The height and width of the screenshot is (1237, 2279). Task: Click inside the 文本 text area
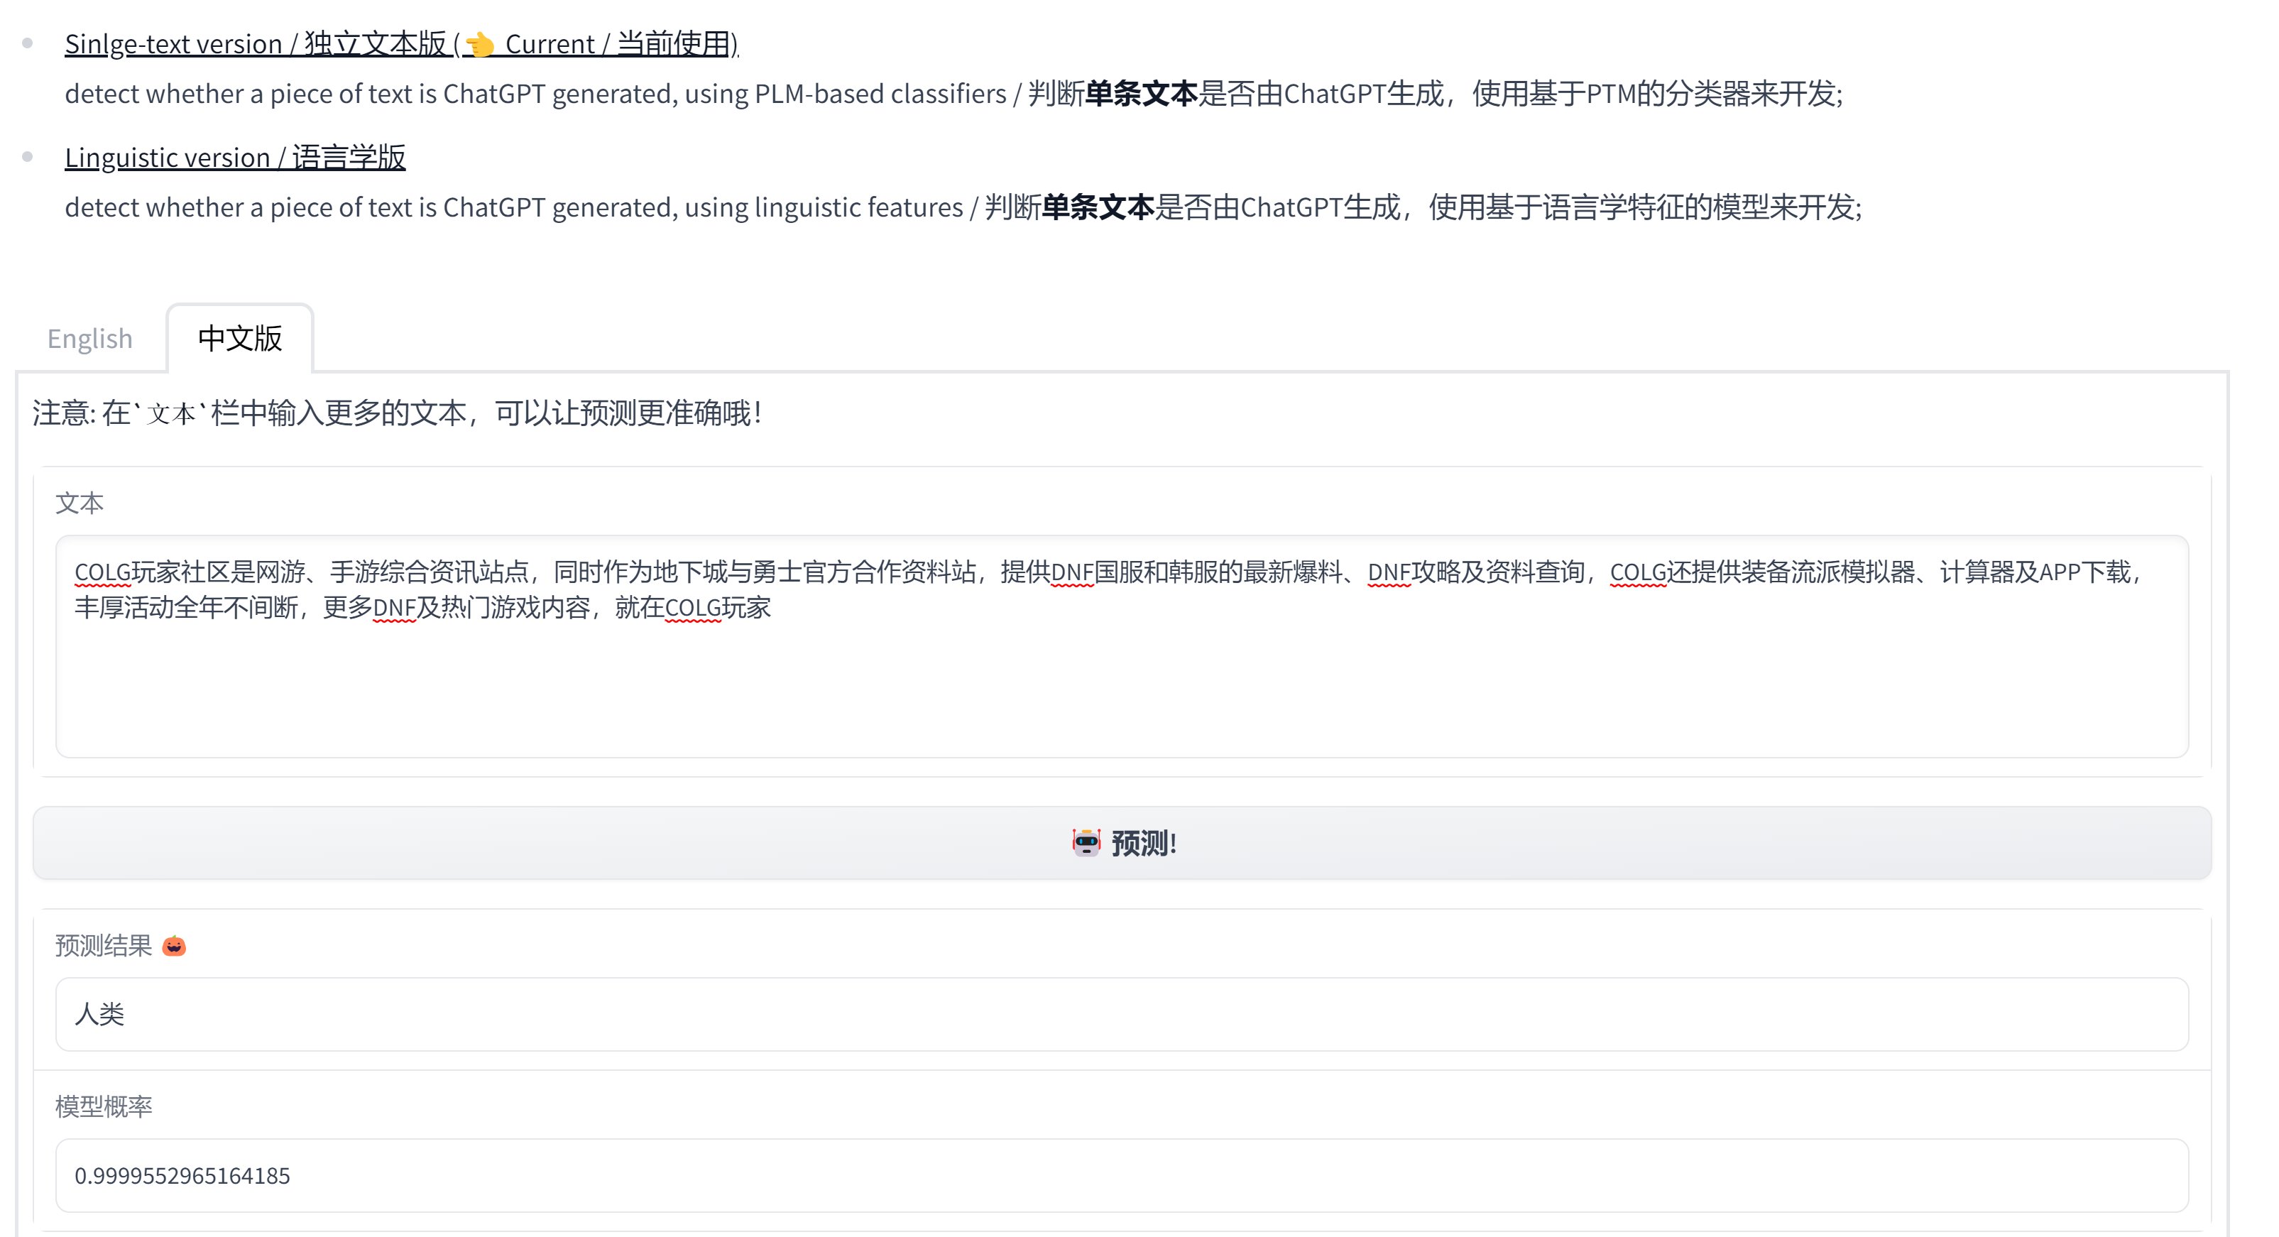1122,646
